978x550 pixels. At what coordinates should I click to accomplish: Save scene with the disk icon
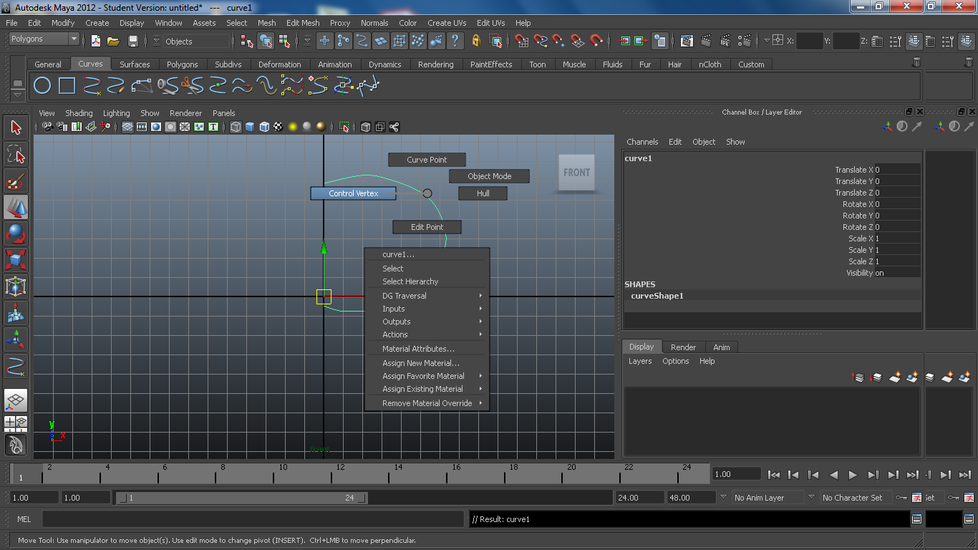point(133,41)
